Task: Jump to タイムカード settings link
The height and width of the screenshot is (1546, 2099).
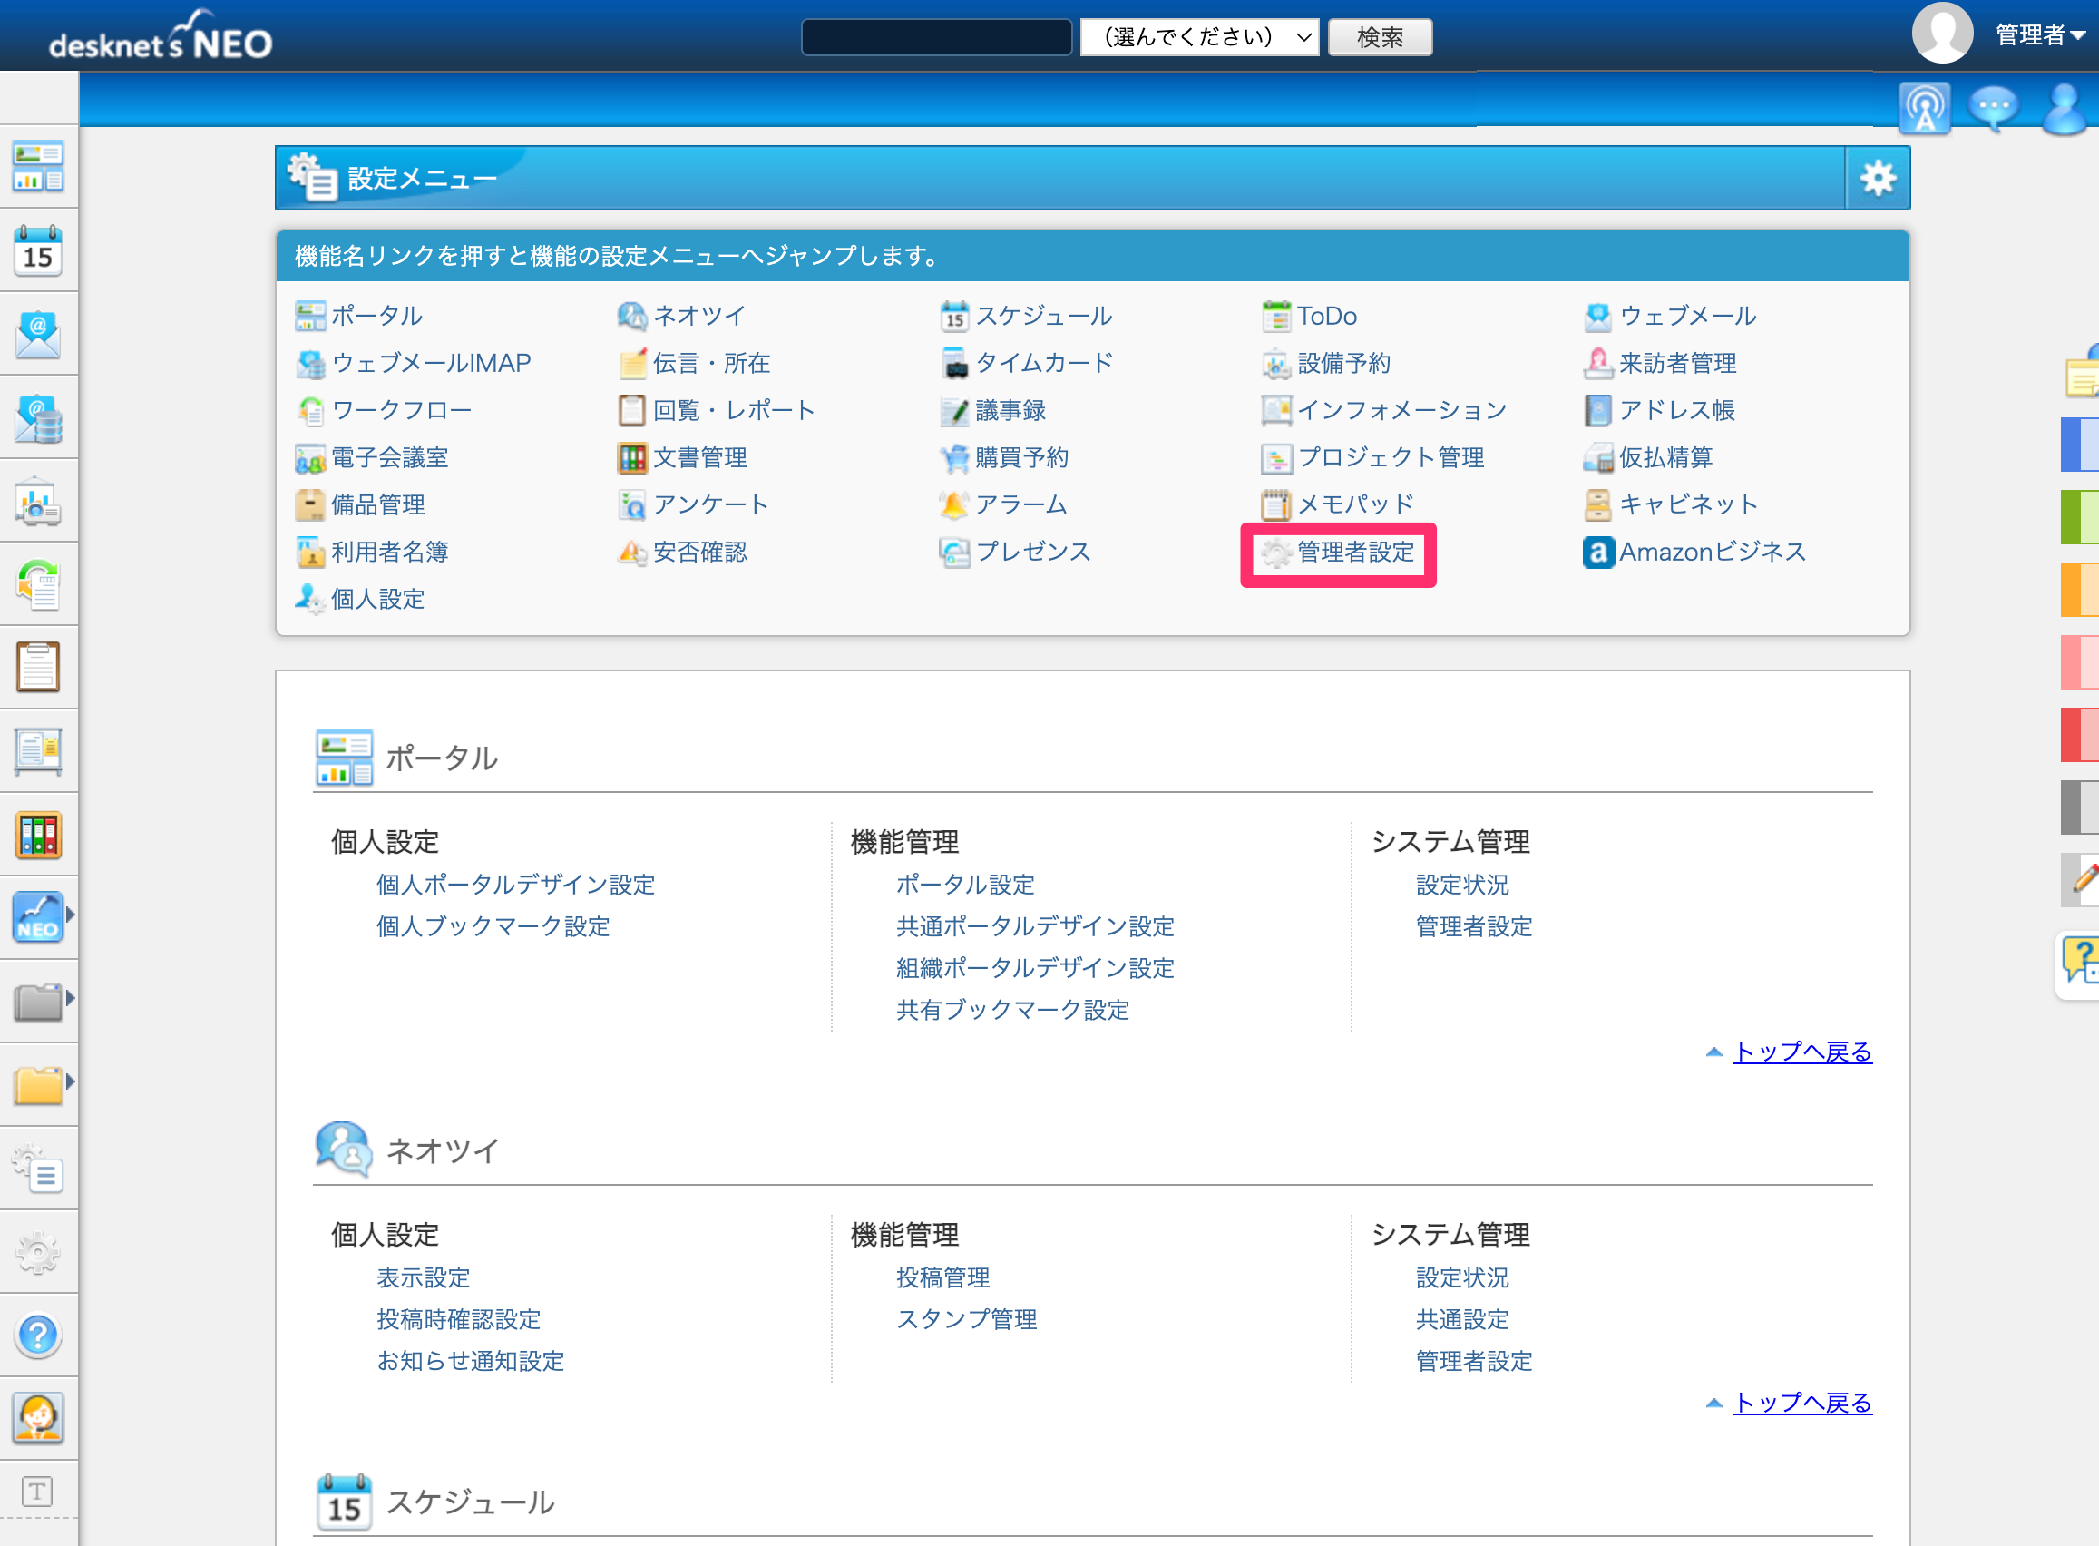Action: coord(1044,362)
